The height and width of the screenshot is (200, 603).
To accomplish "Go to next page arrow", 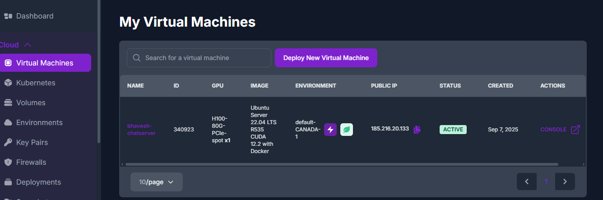I will [x=565, y=181].
